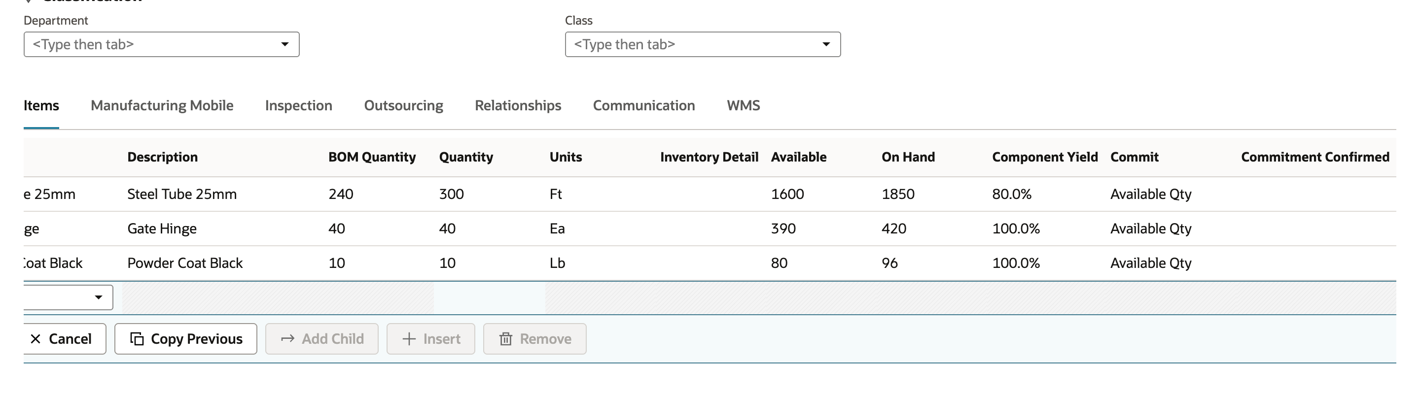The height and width of the screenshot is (394, 1420).
Task: Click the Available column header
Action: point(799,158)
